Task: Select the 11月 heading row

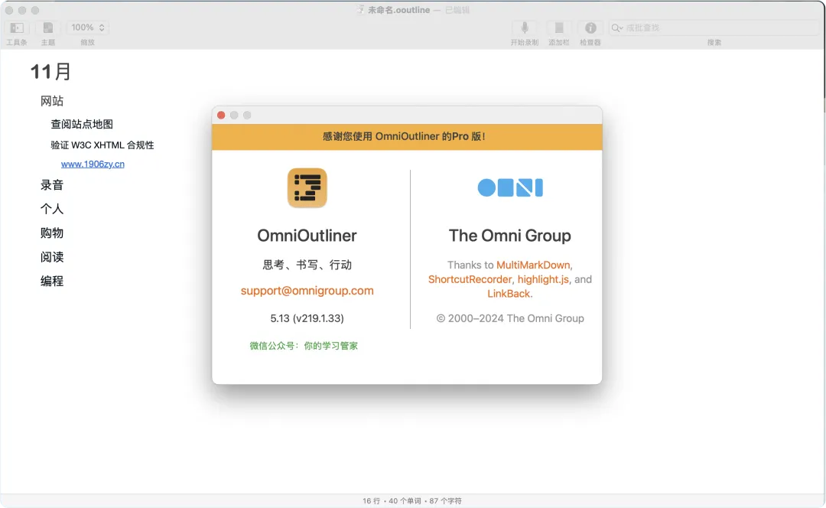Action: 50,71
